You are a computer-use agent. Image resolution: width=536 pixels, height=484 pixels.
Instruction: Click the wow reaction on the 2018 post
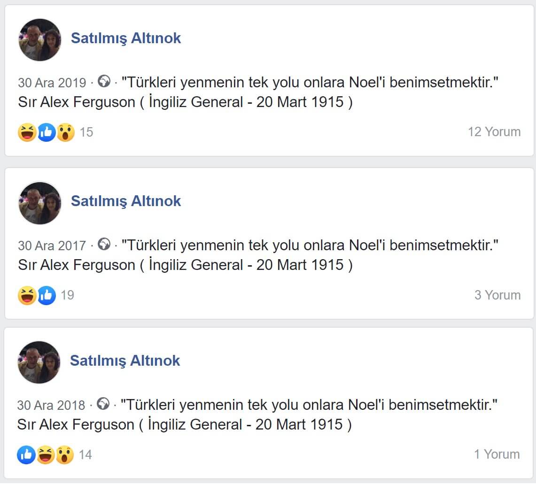pos(64,454)
